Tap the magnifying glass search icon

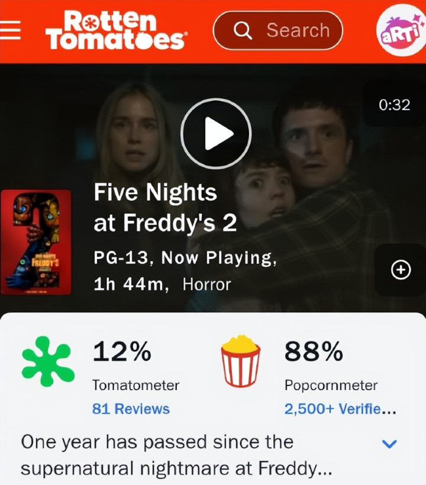tap(243, 30)
